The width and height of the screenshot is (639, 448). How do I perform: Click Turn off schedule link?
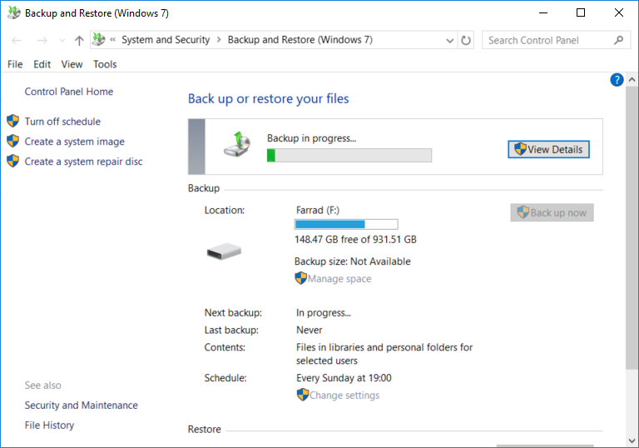[62, 122]
